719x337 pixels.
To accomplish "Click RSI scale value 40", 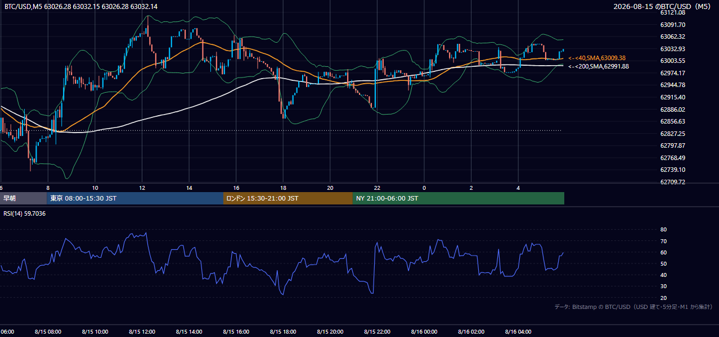I will pos(663,275).
